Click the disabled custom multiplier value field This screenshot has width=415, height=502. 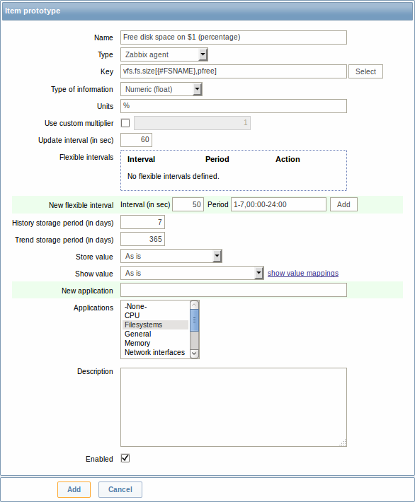[192, 123]
